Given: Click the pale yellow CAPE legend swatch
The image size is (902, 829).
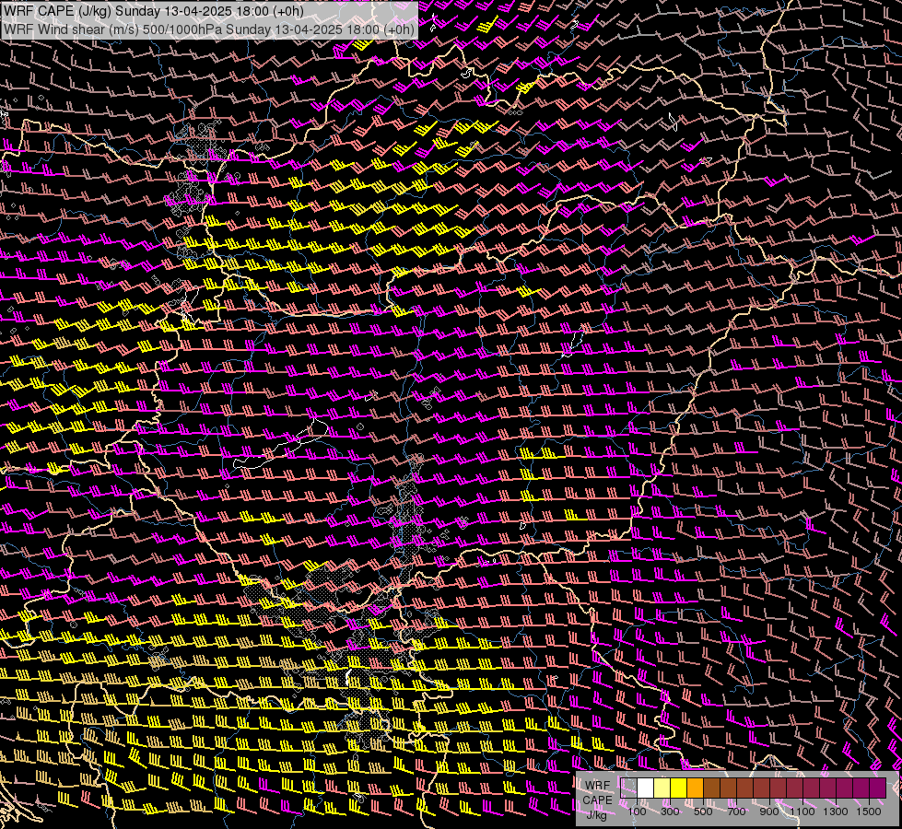Looking at the screenshot, I should coord(662,788).
